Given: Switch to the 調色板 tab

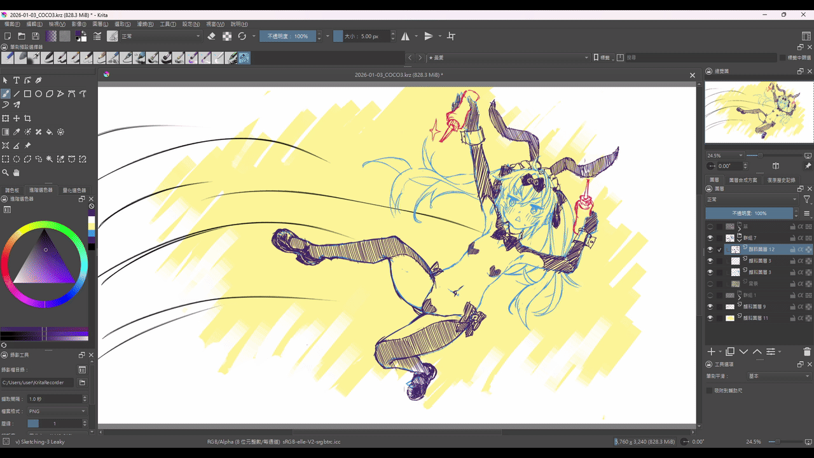Looking at the screenshot, I should pyautogui.click(x=12, y=190).
